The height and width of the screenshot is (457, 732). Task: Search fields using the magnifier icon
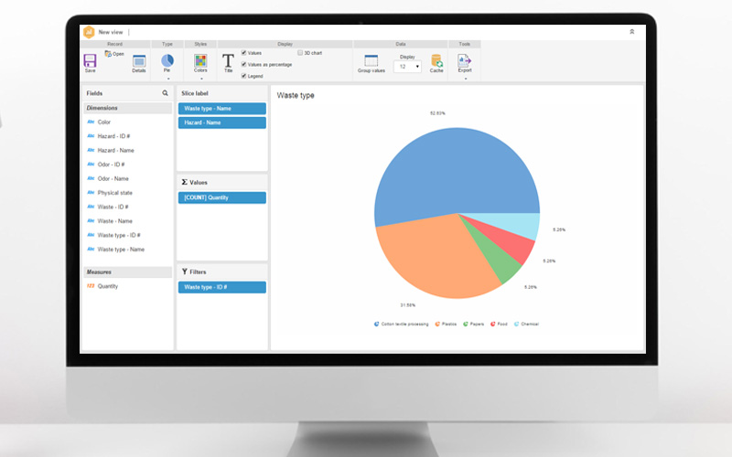click(x=166, y=93)
